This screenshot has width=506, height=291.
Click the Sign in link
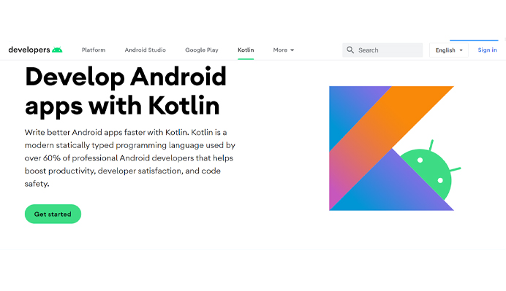pos(487,50)
